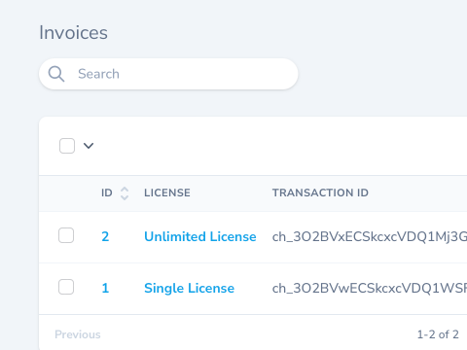Click the downward sort arrow beside ID
Image resolution: width=467 pixels, height=350 pixels.
click(x=125, y=196)
